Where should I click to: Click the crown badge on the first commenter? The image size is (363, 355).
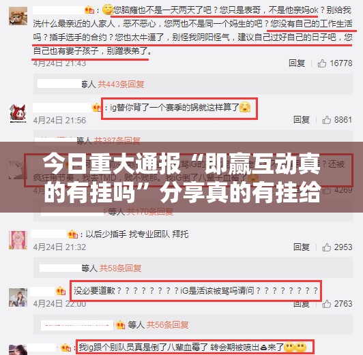[89, 10]
